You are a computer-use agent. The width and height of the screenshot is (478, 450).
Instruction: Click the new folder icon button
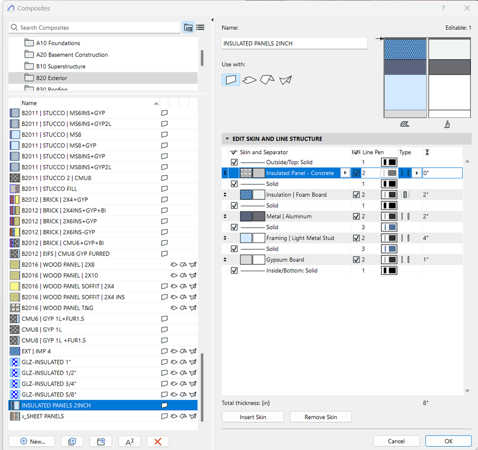100,441
